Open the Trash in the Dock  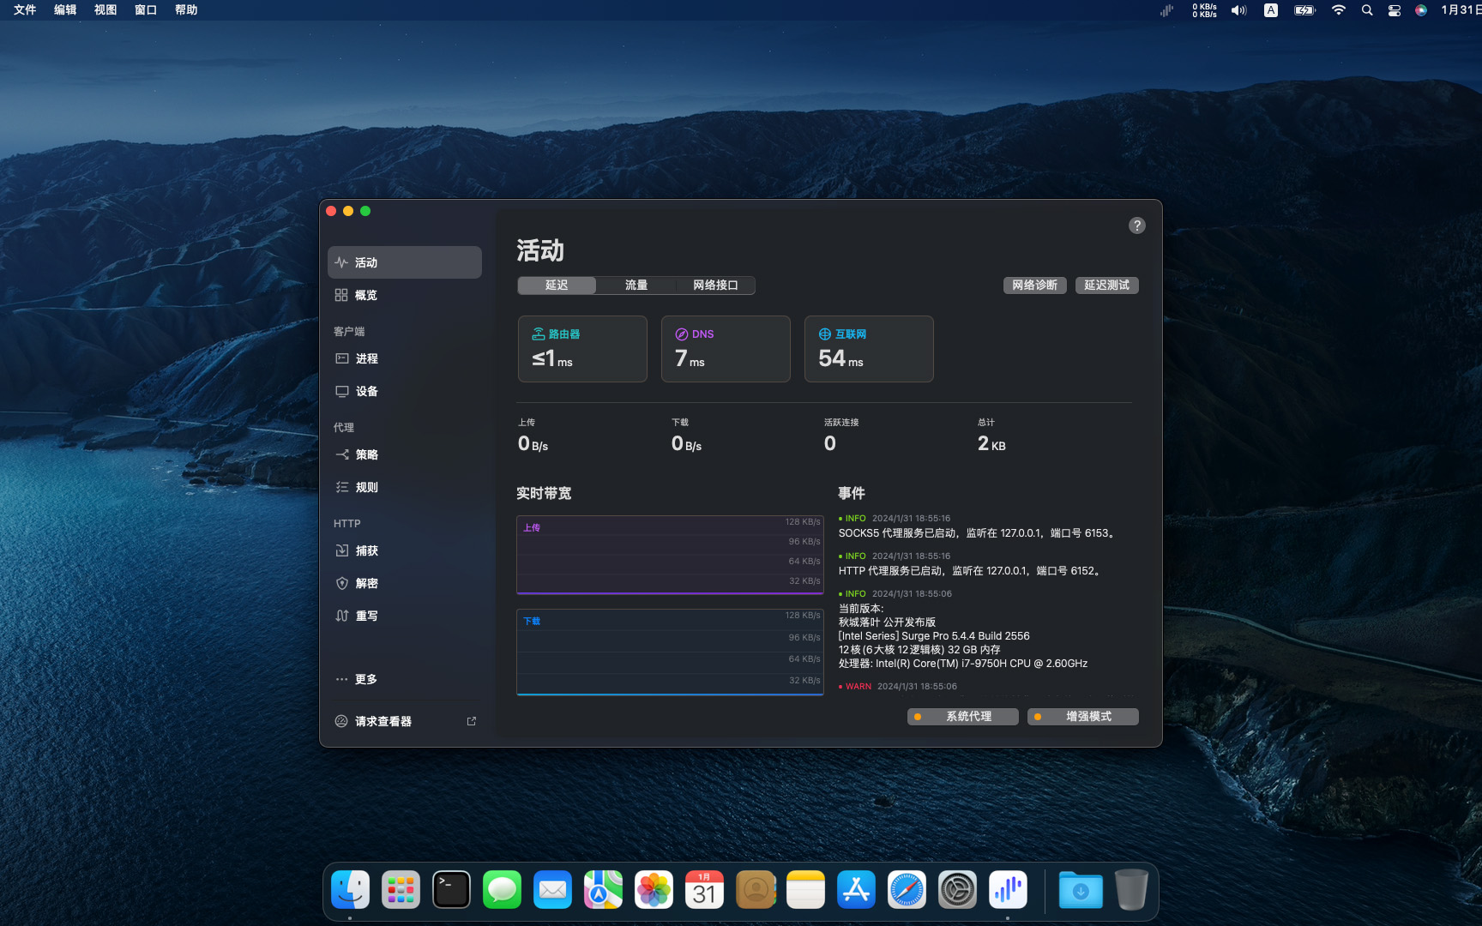coord(1131,890)
